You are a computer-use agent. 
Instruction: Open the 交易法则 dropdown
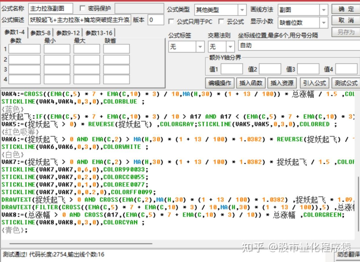(x=230, y=47)
